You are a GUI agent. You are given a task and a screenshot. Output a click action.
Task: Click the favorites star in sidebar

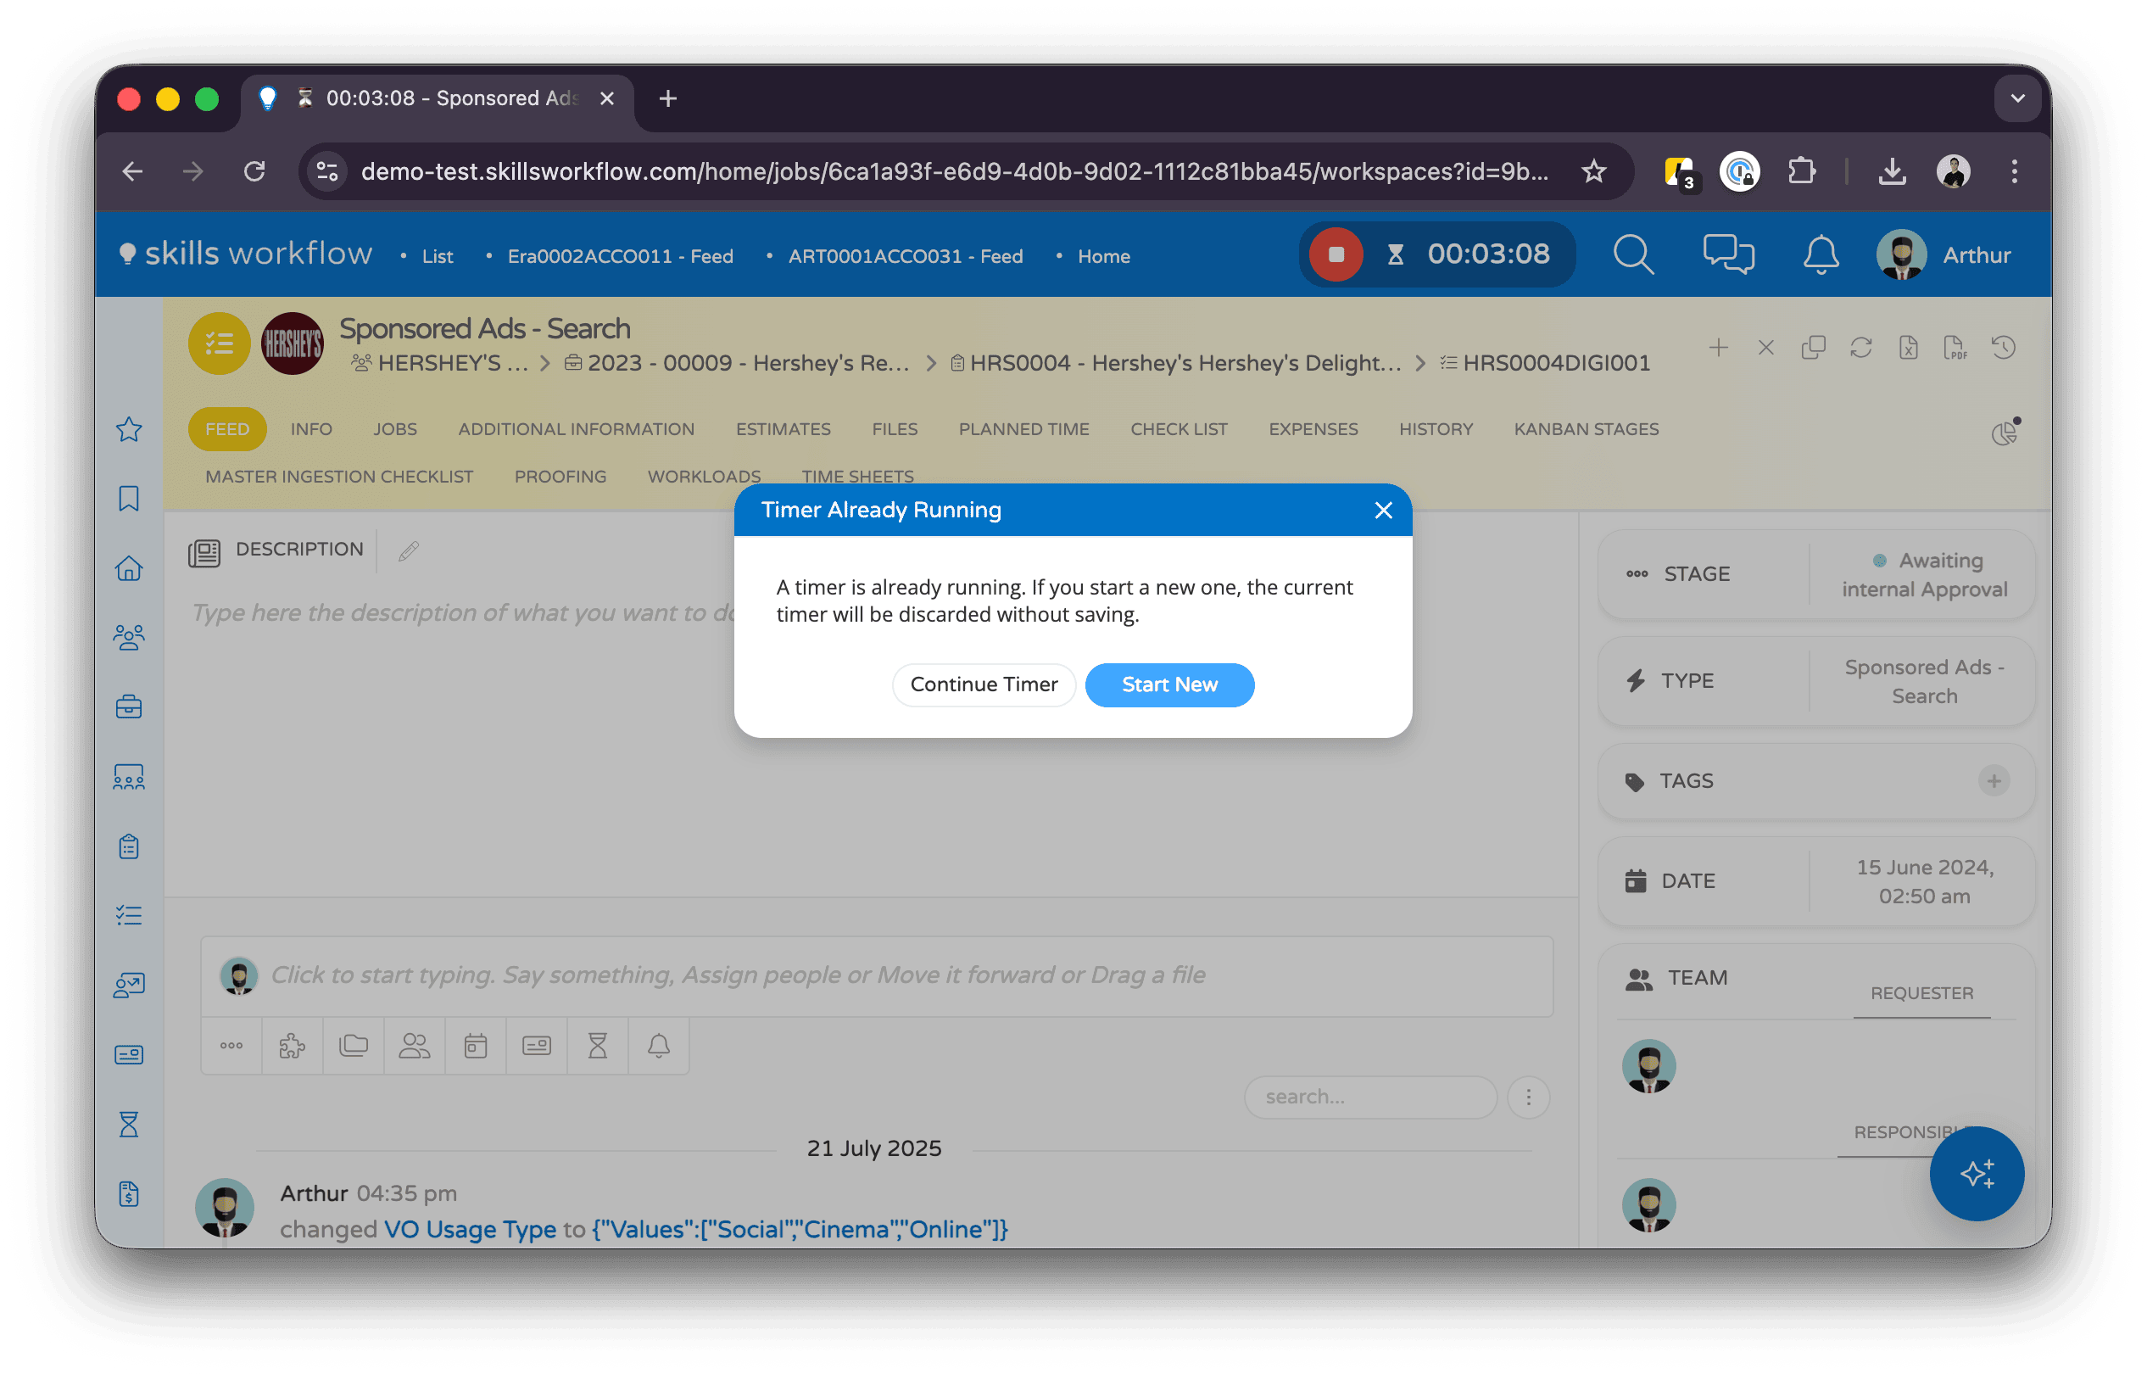[128, 429]
